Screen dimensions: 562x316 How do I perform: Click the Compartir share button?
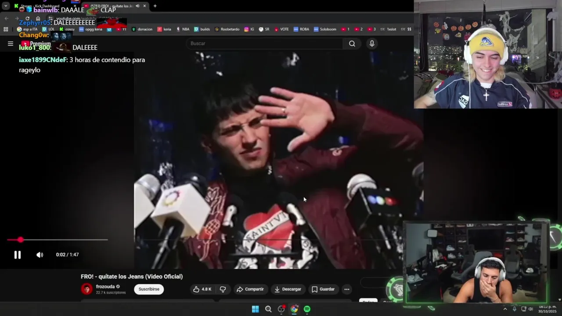(x=250, y=289)
